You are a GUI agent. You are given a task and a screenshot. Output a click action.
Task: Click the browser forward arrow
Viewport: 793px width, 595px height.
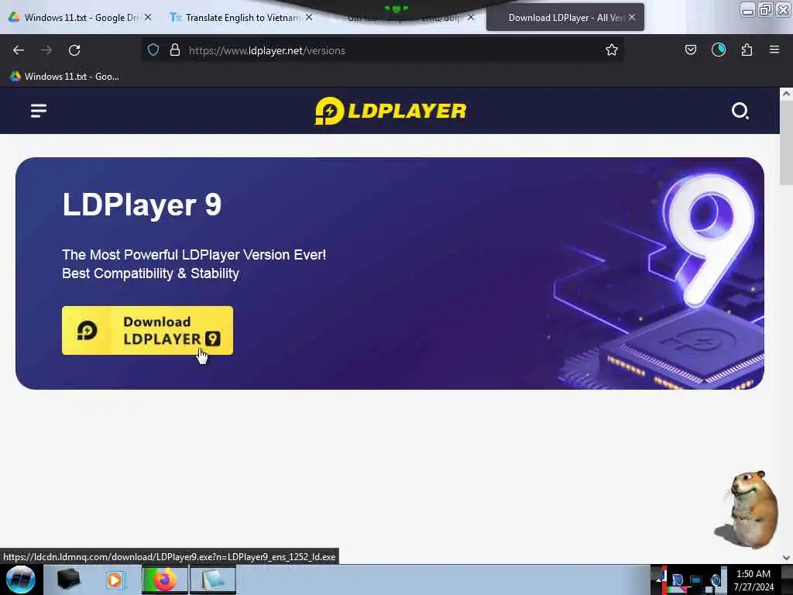[46, 50]
